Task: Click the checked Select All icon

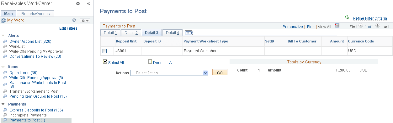Action: click(105, 62)
